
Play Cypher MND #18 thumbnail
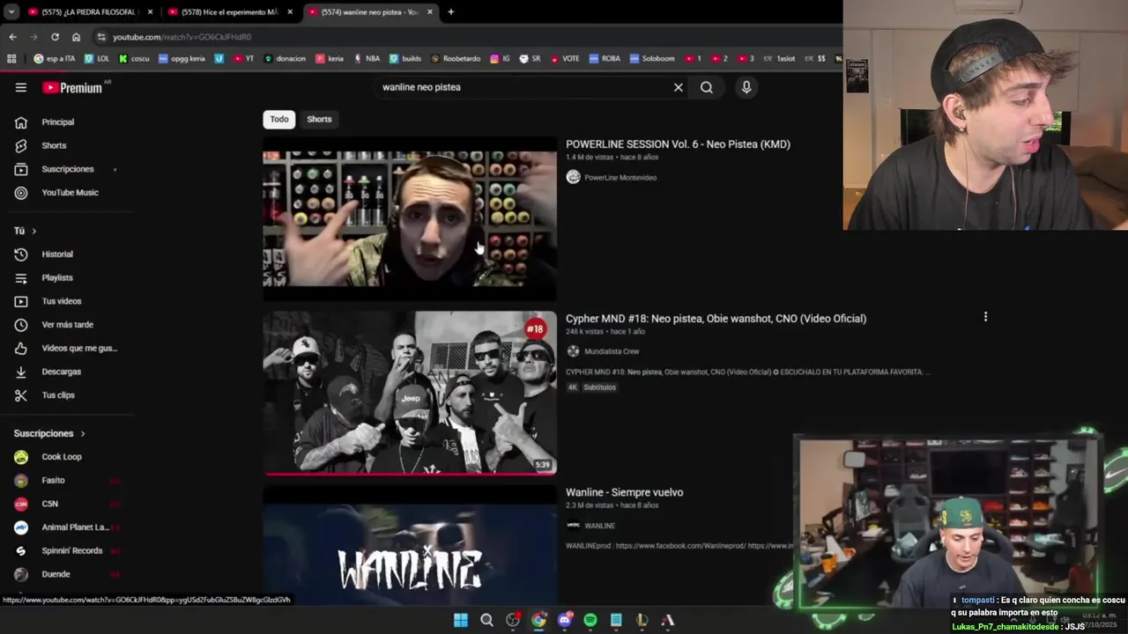(x=410, y=393)
